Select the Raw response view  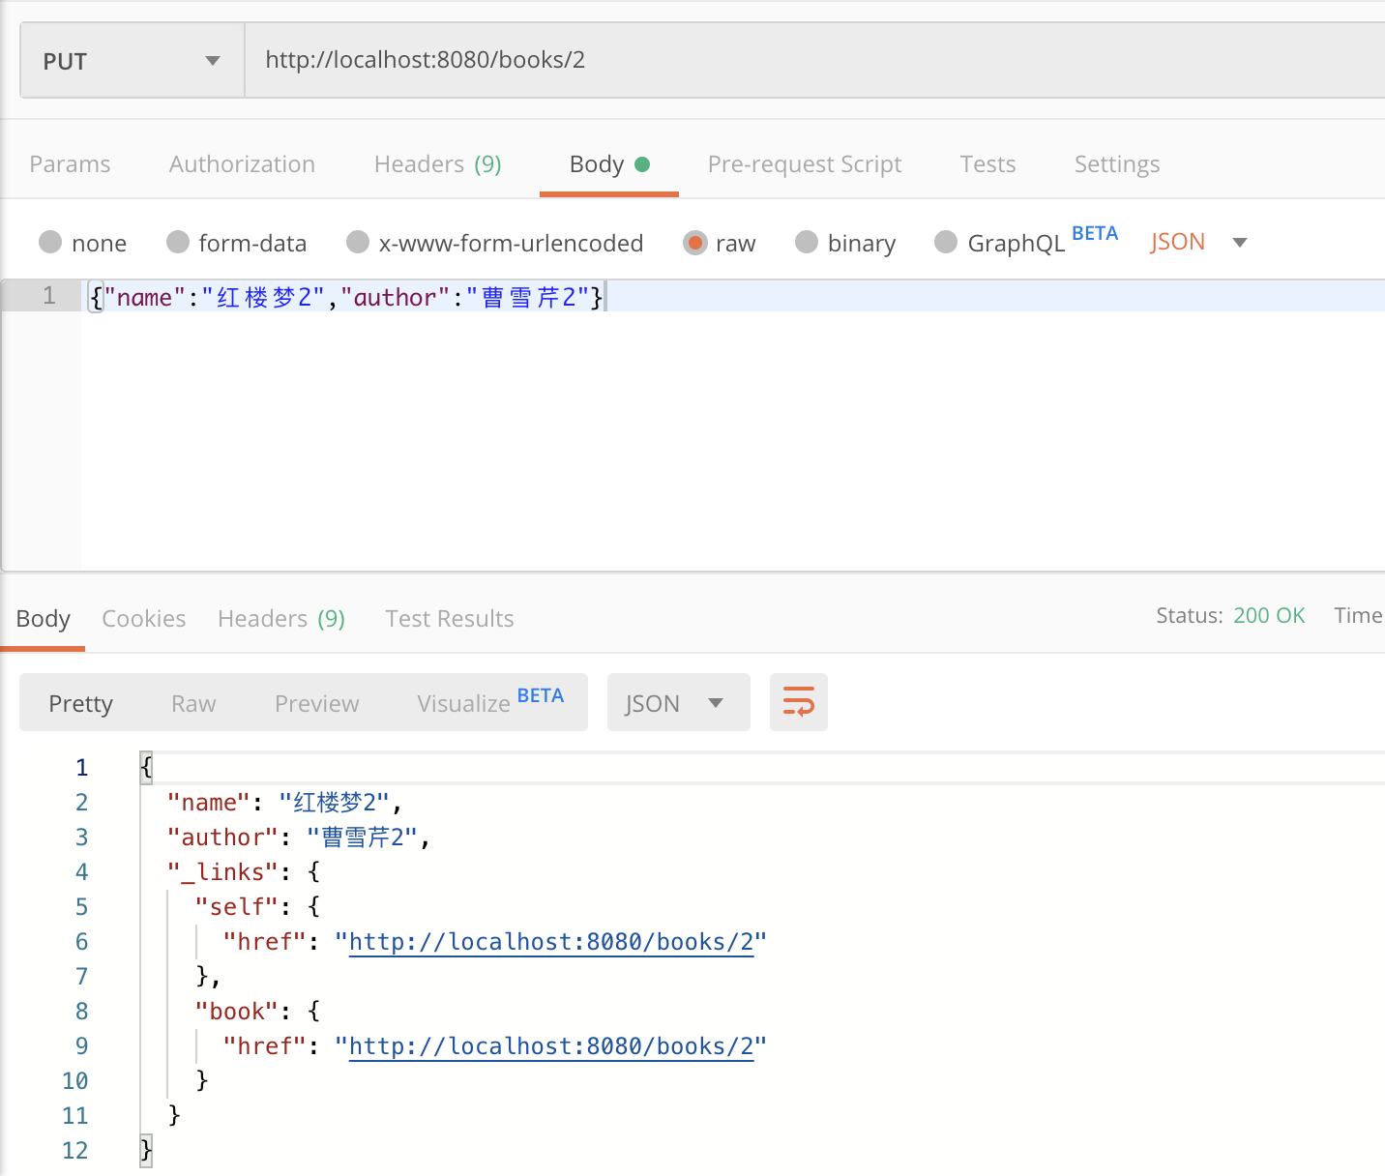[x=192, y=703]
